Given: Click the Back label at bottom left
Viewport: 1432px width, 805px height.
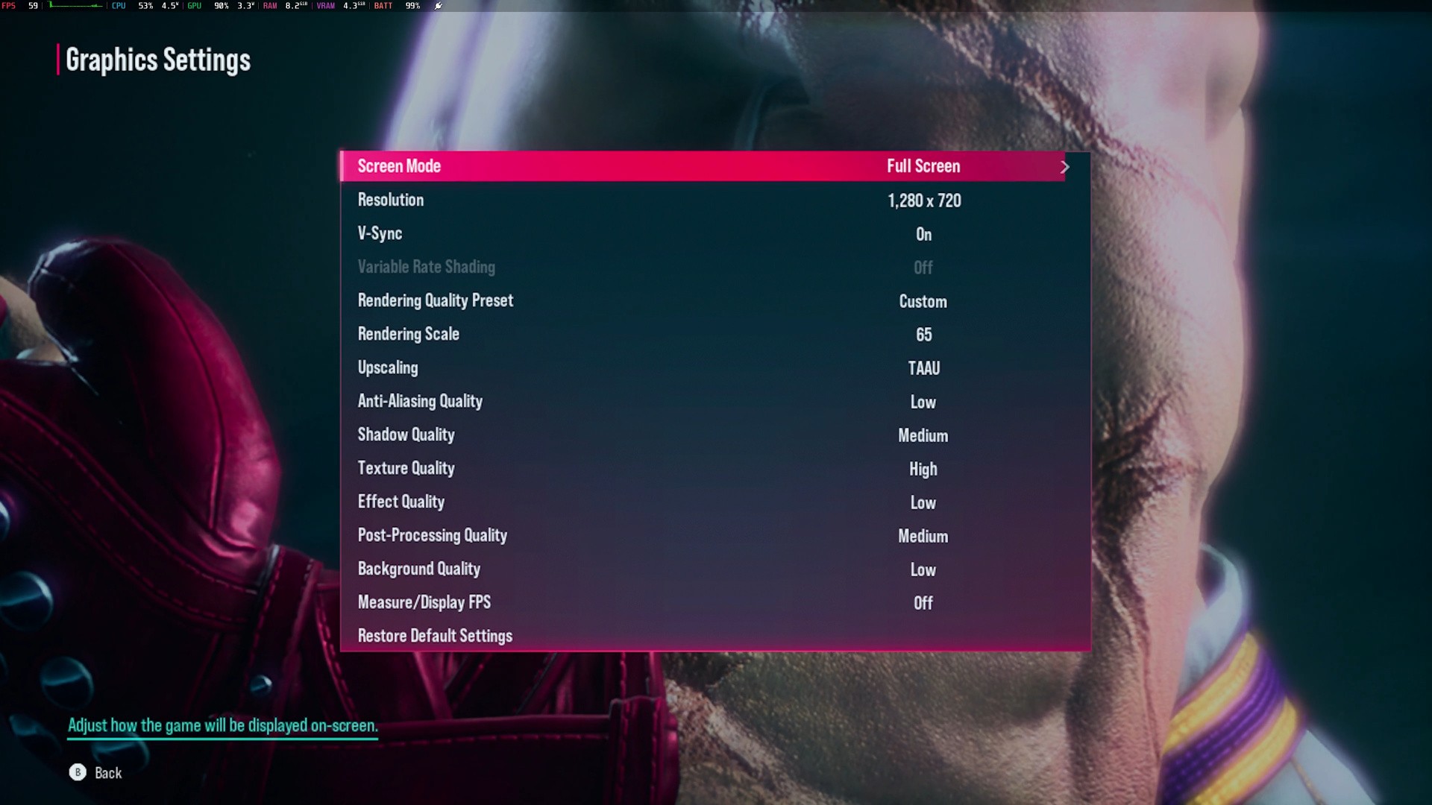Looking at the screenshot, I should (x=108, y=773).
